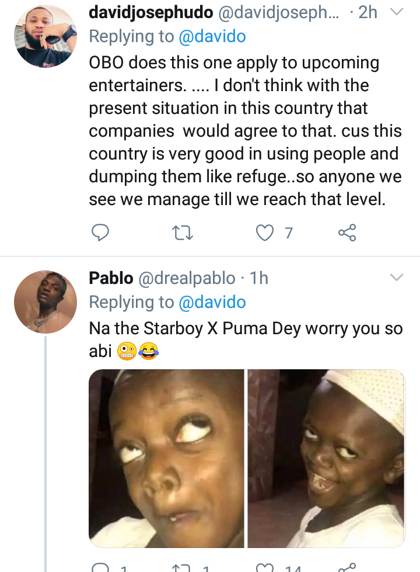This screenshot has height=572, width=420.
Task: Open Pablo's tweet about Starboy X Puma
Action: click(245, 328)
